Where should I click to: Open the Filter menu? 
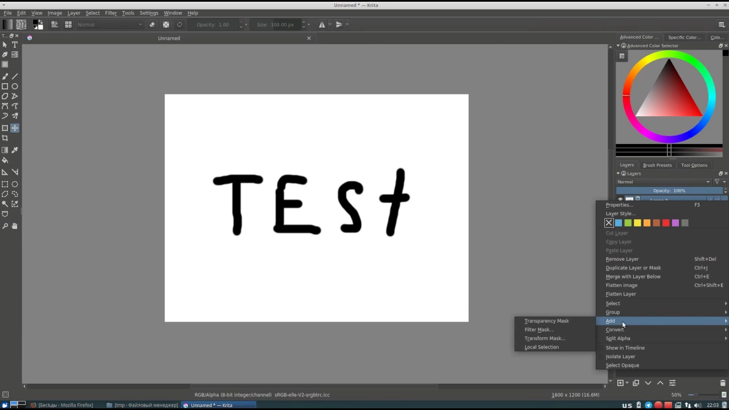(110, 13)
